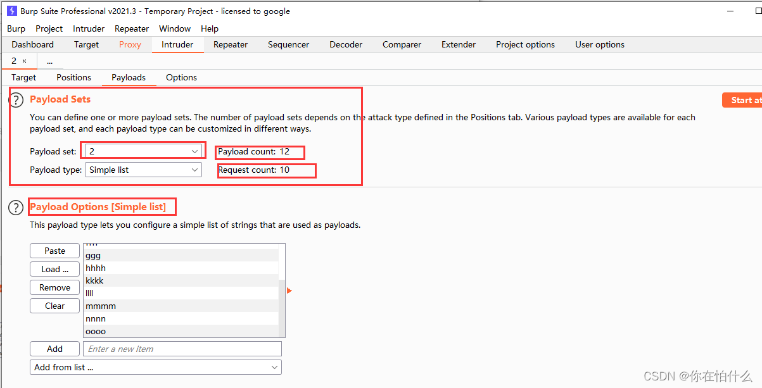The image size is (762, 388).
Task: Expand the Payload type dropdown
Action: click(x=143, y=170)
